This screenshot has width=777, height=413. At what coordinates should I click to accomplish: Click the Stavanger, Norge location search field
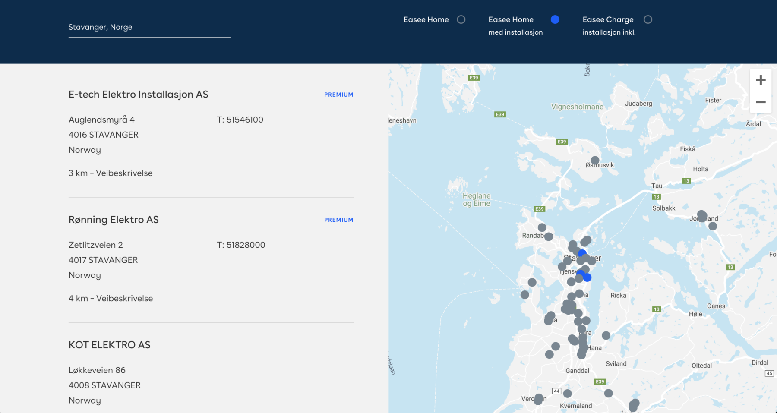[149, 28]
